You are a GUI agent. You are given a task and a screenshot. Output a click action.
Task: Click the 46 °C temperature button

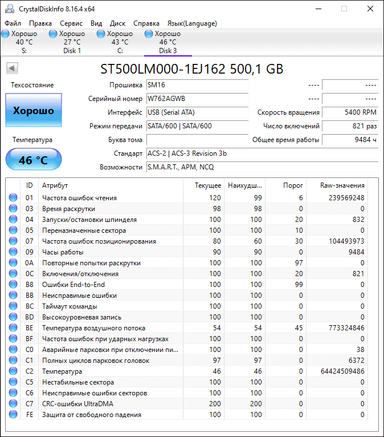[x=34, y=160]
